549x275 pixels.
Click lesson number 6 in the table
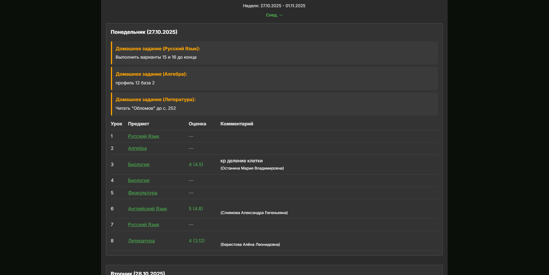[112, 209]
